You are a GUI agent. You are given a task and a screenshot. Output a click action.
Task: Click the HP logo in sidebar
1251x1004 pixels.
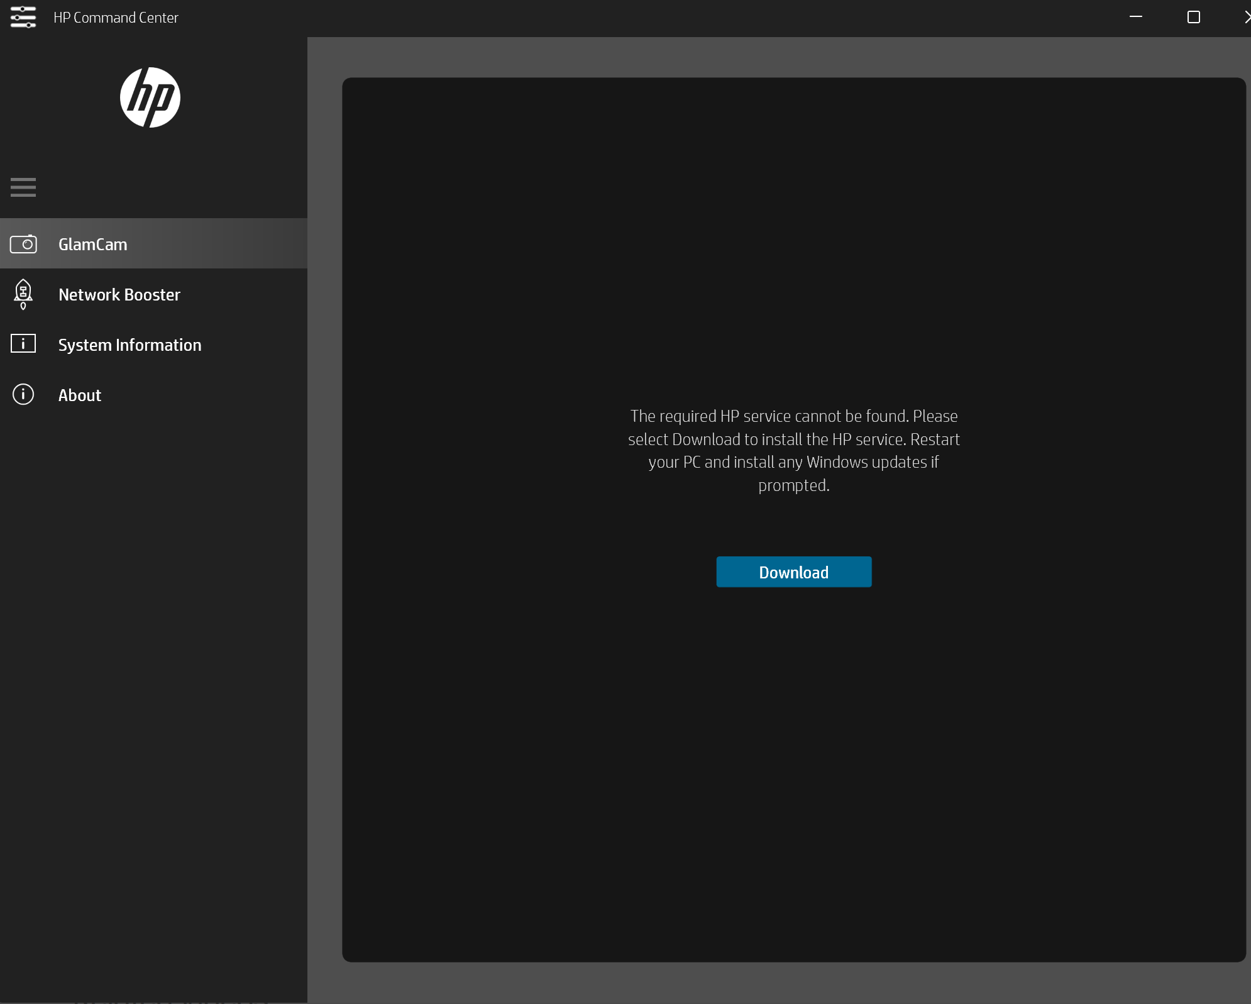pos(150,97)
